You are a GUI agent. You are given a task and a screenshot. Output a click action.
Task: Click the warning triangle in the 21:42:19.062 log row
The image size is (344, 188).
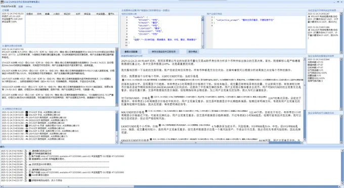click(x=30, y=151)
